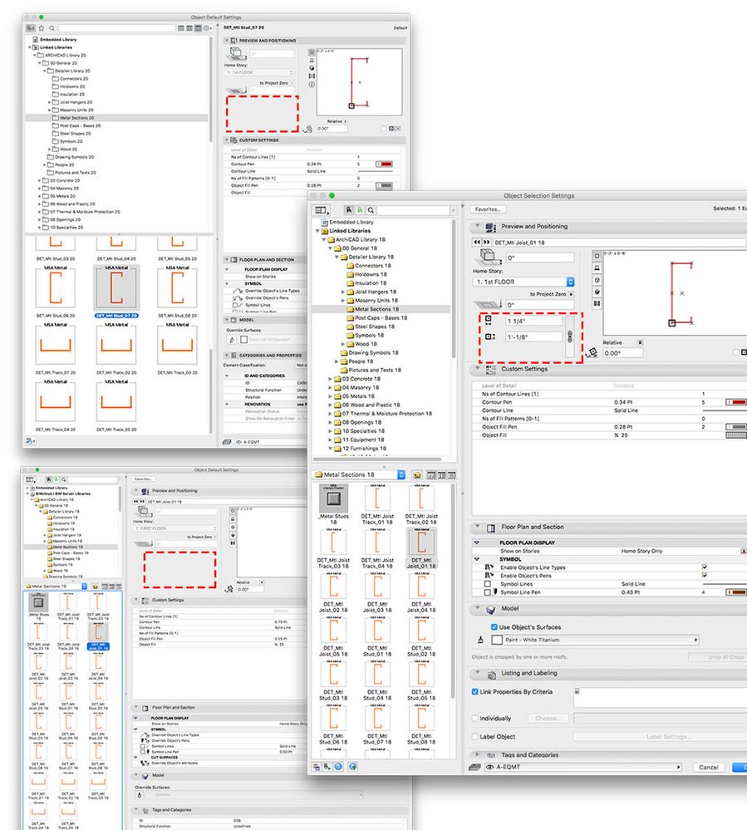Screen dimensions: 747x830
Task: Click the Cancel button
Action: point(709,768)
